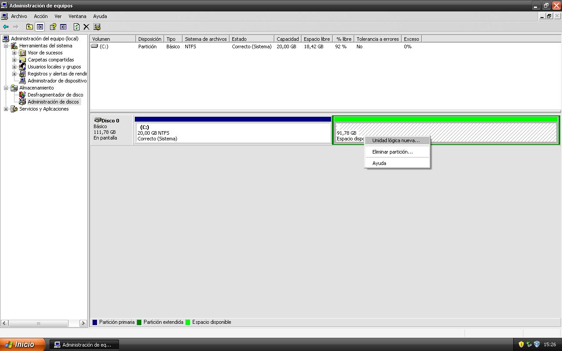Screen dimensions: 562x351
Task: Click the Inicio start button
Action: 22,344
